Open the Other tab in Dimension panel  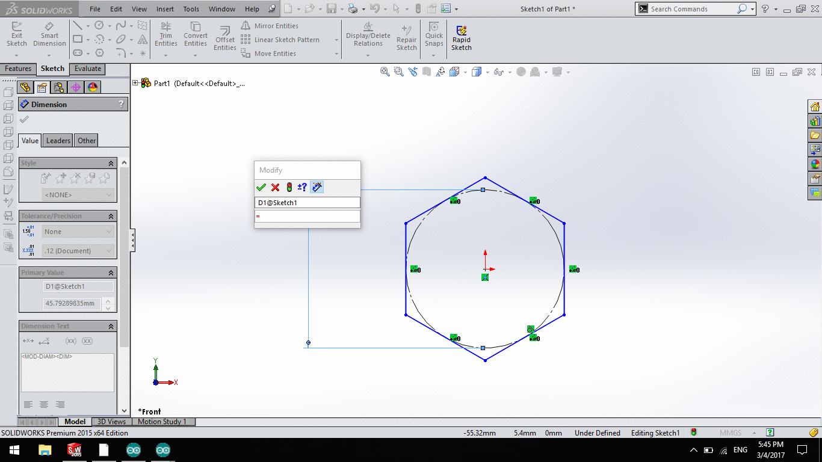87,141
